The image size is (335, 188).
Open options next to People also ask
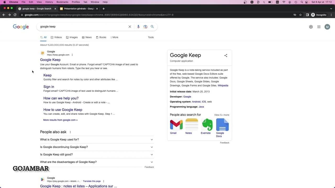pos(70,132)
